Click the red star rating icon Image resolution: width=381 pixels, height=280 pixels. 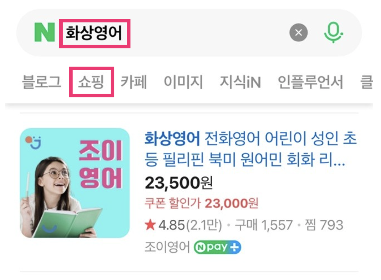[150, 225]
